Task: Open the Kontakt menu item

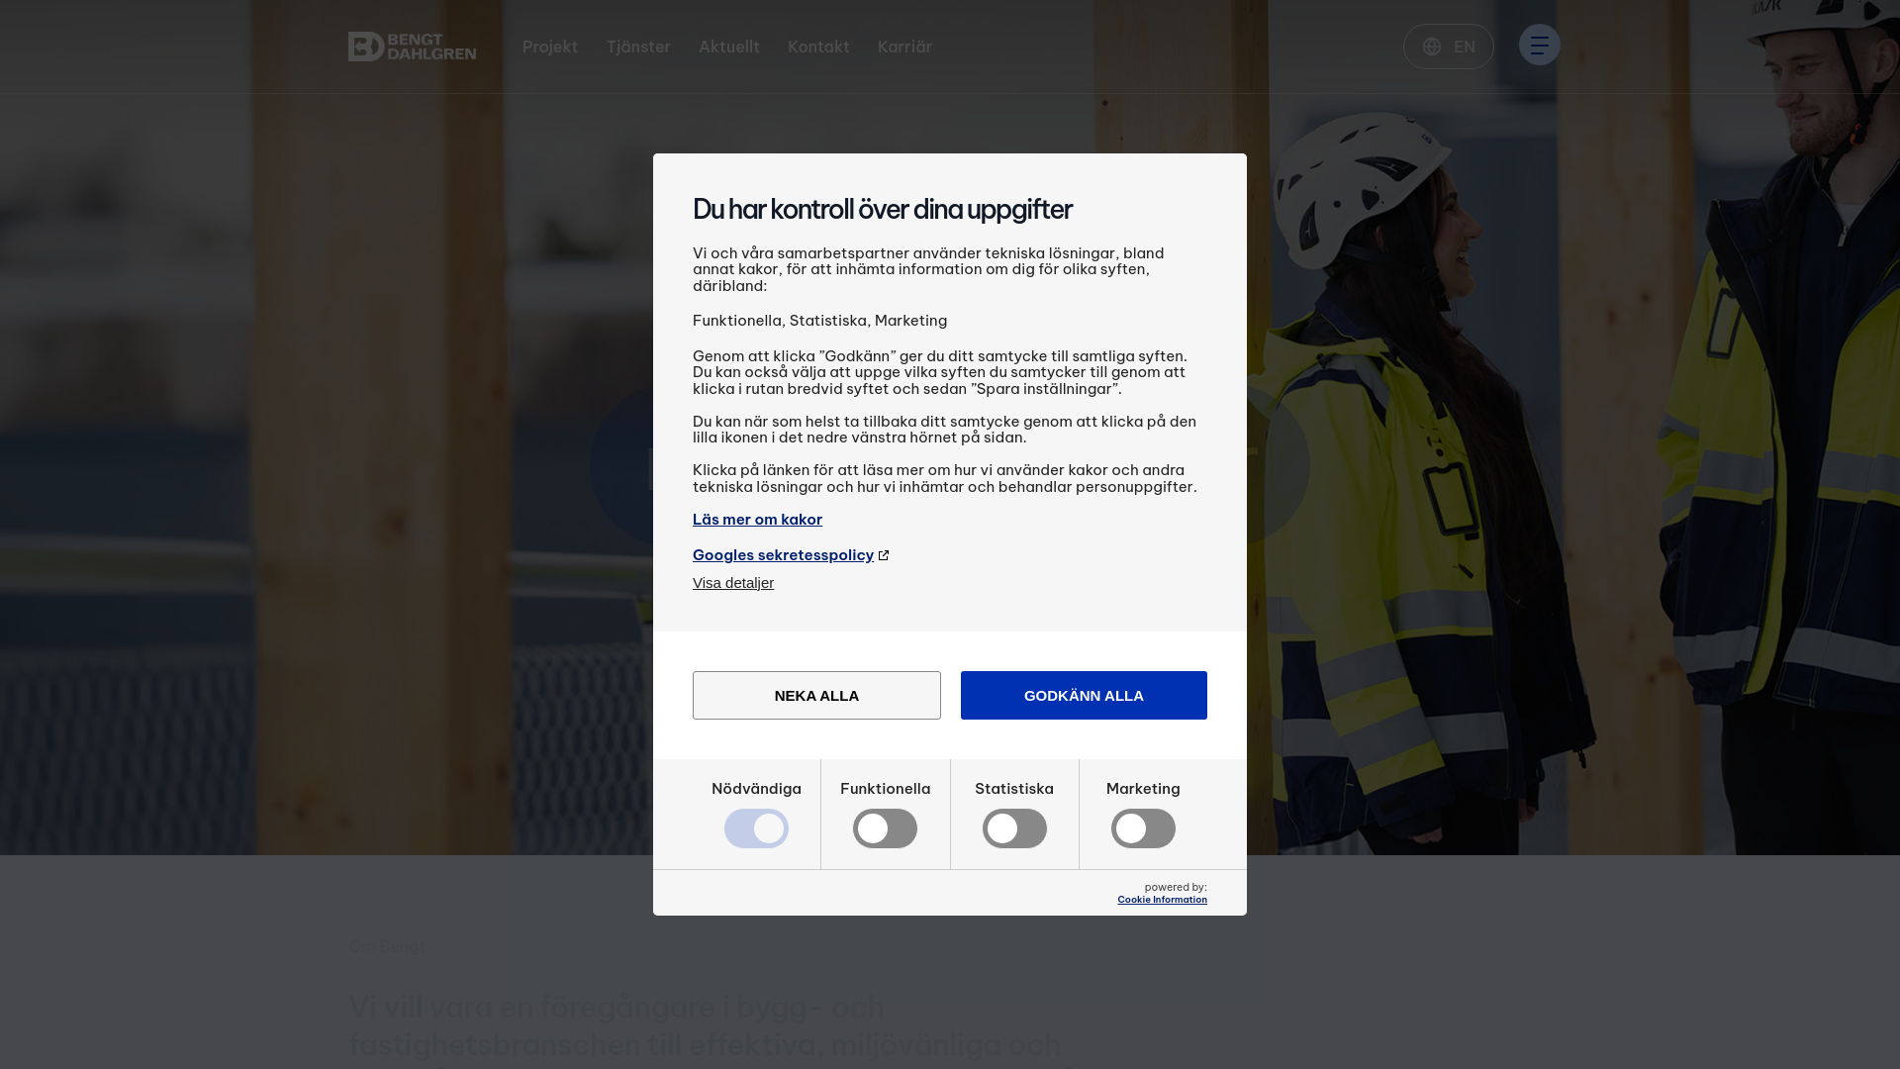Action: click(x=818, y=47)
